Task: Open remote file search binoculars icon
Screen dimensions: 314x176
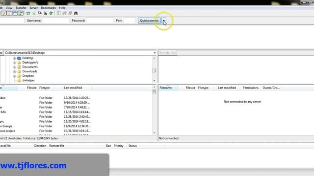Action: point(76,13)
